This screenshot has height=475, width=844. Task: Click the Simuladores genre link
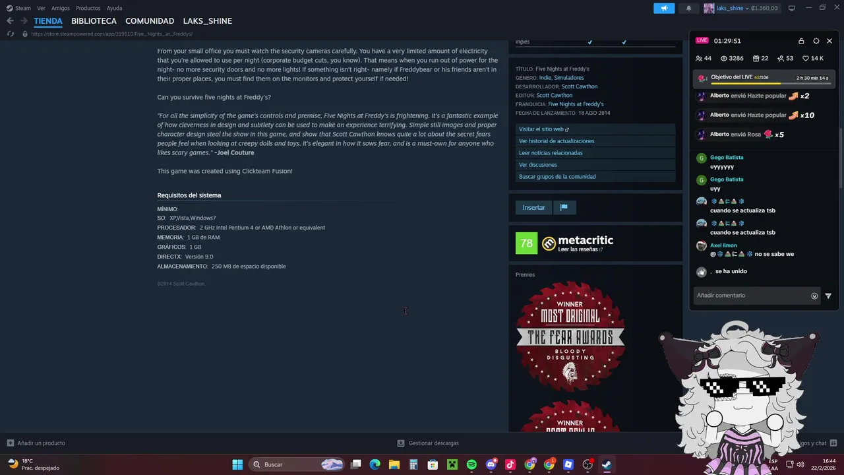pos(569,78)
